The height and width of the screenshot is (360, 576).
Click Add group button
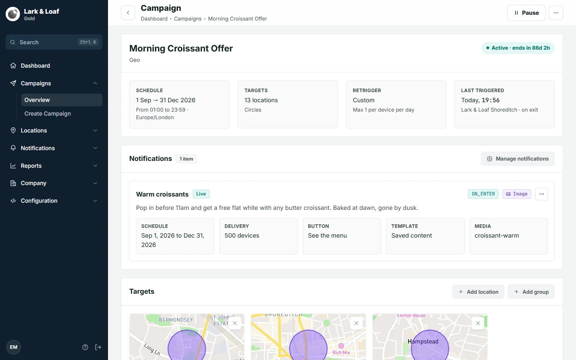coord(531,292)
